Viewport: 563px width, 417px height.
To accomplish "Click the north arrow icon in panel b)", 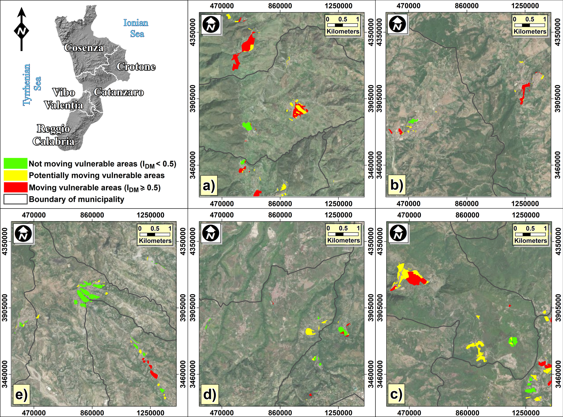I will pyautogui.click(x=398, y=24).
